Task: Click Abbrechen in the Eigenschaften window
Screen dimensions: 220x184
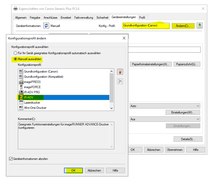Action: click(154, 150)
